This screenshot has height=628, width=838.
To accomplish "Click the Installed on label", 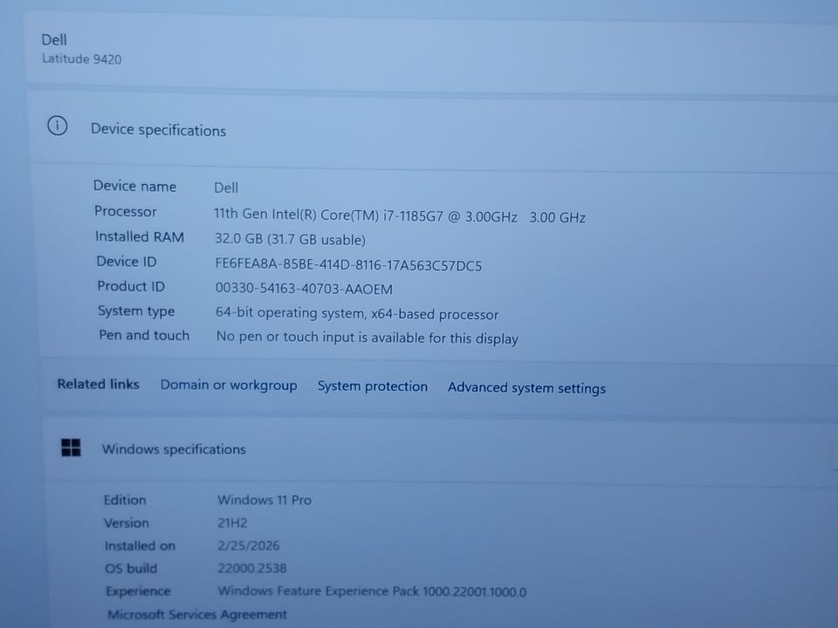I will 140,546.
